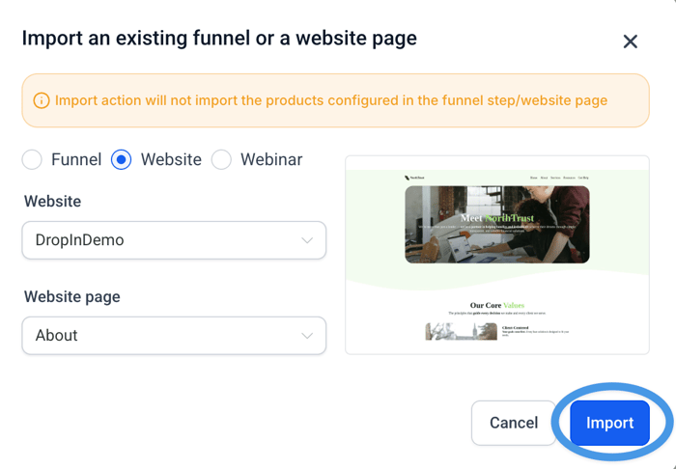
Task: Click the Website dropdown chevron arrow
Action: point(307,240)
